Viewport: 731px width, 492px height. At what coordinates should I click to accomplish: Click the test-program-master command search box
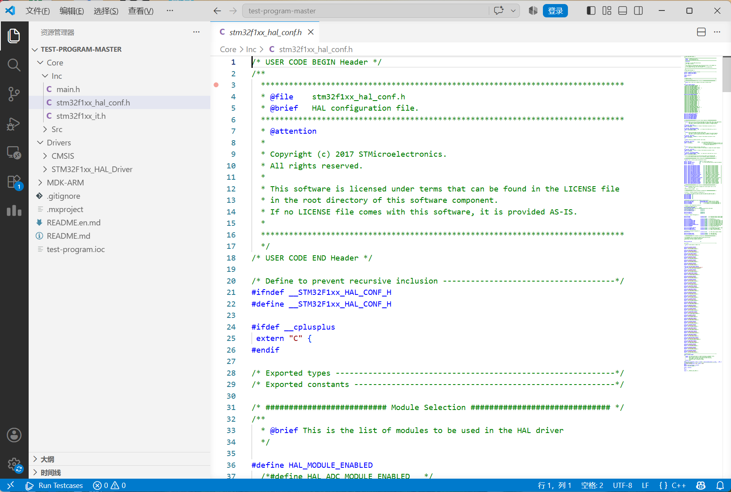[x=365, y=11]
